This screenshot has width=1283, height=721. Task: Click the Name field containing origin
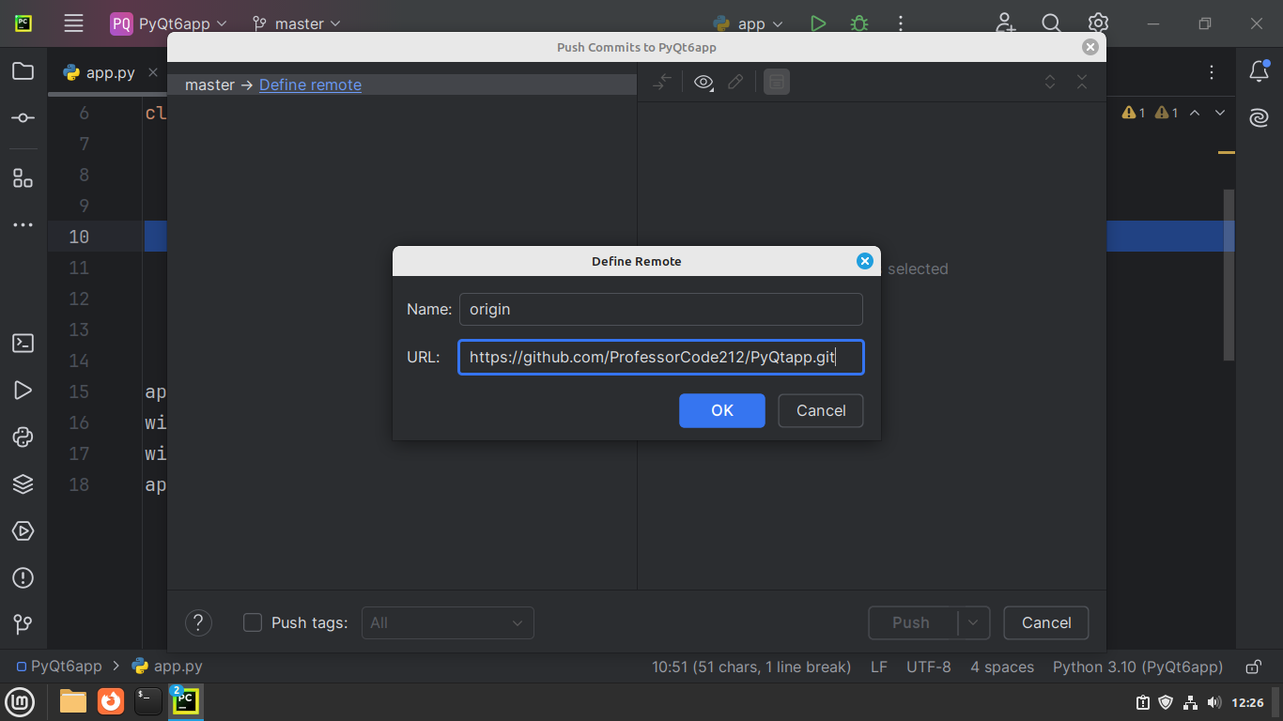click(x=660, y=309)
